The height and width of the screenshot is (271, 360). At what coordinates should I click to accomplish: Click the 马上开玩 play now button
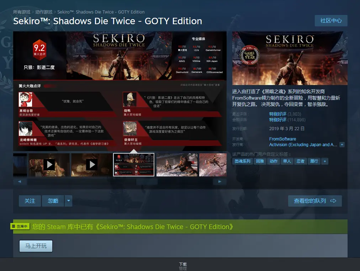coord(36,246)
